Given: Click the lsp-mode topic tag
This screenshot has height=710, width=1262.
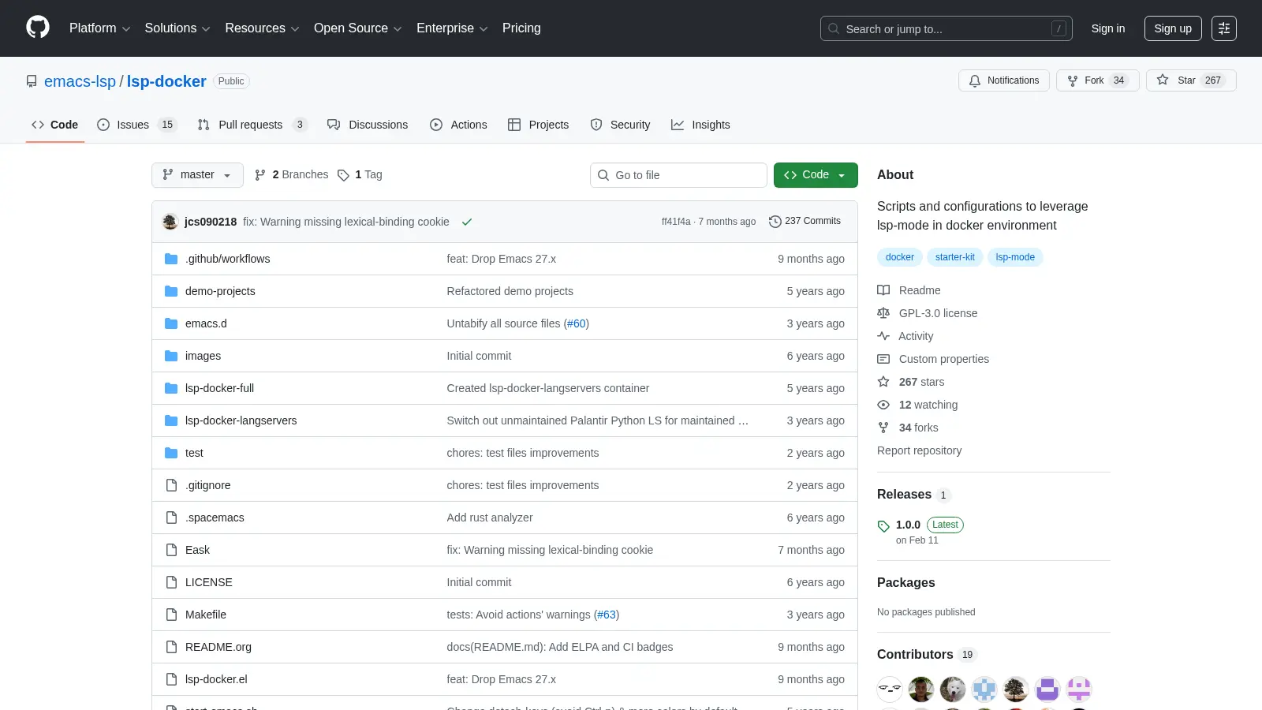Looking at the screenshot, I should tap(1015, 257).
